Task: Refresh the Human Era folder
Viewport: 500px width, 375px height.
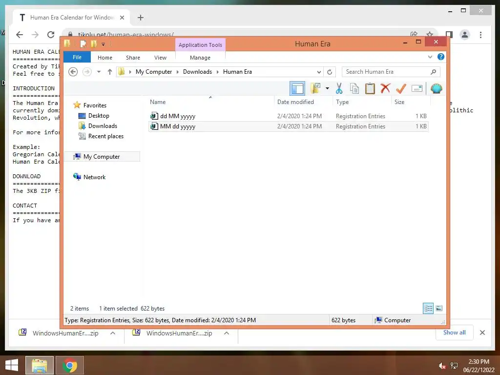Action: [x=330, y=72]
